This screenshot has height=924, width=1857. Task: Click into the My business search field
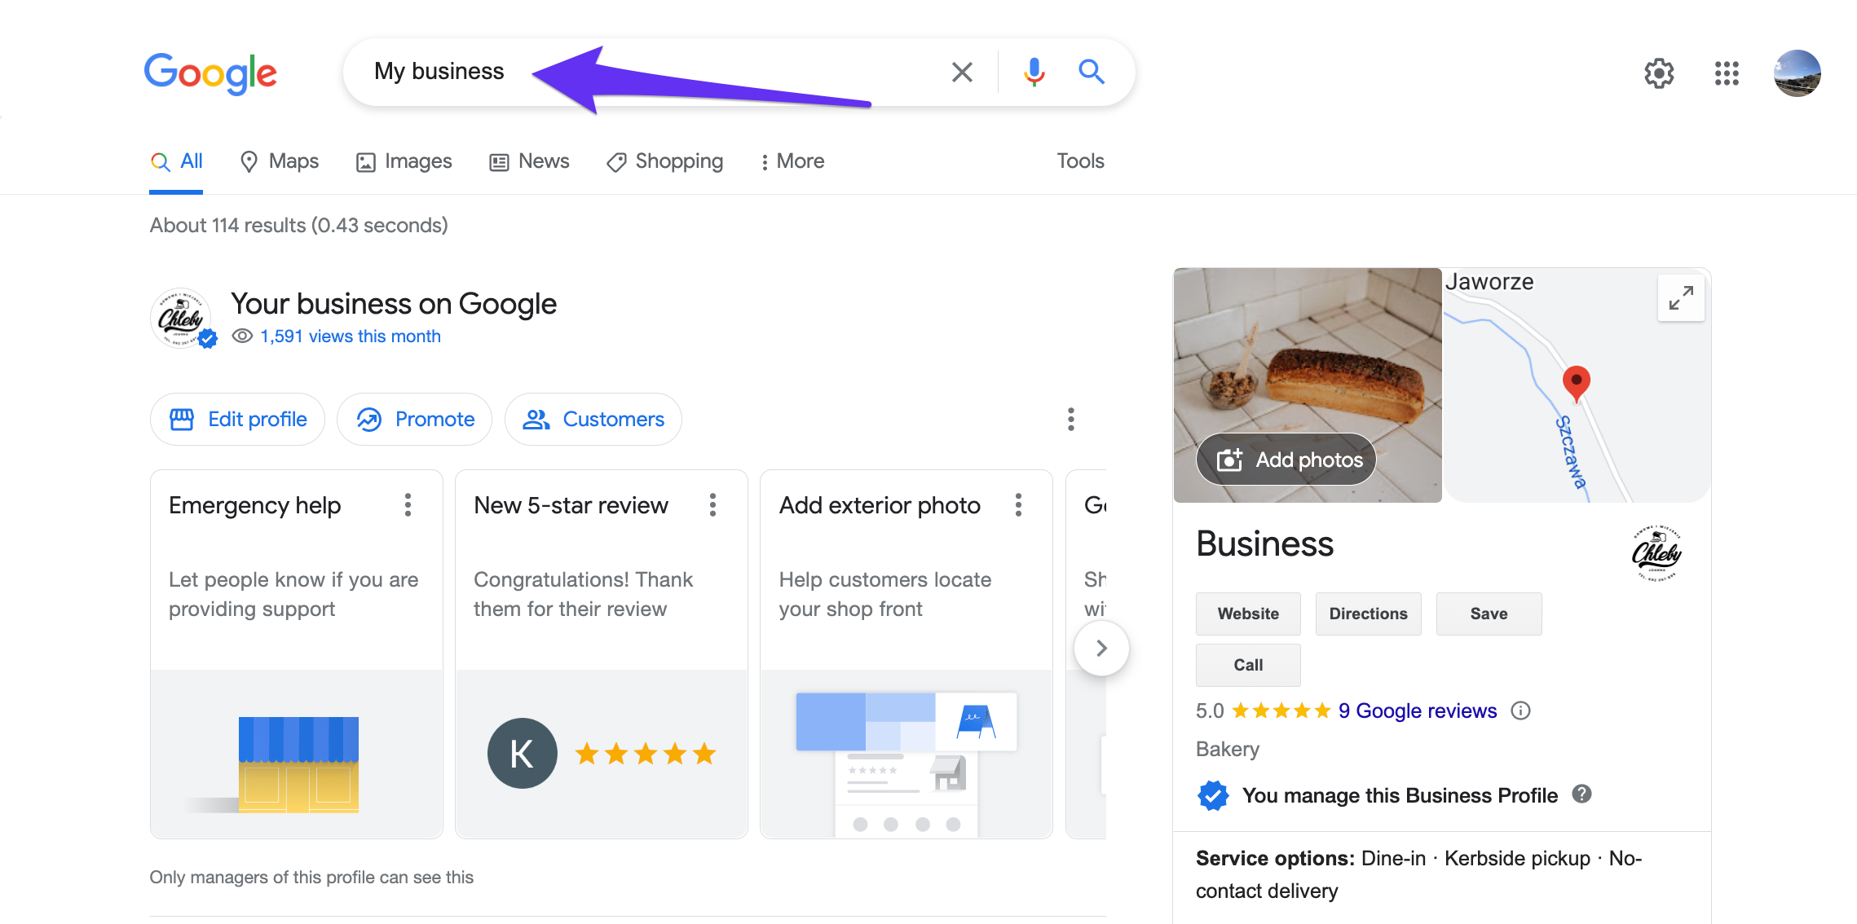[x=440, y=72]
